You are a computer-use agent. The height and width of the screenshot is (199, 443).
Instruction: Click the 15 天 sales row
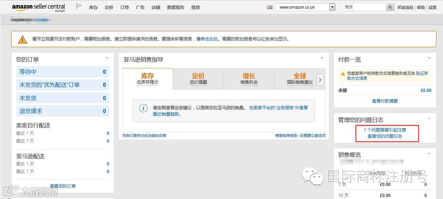[385, 195]
